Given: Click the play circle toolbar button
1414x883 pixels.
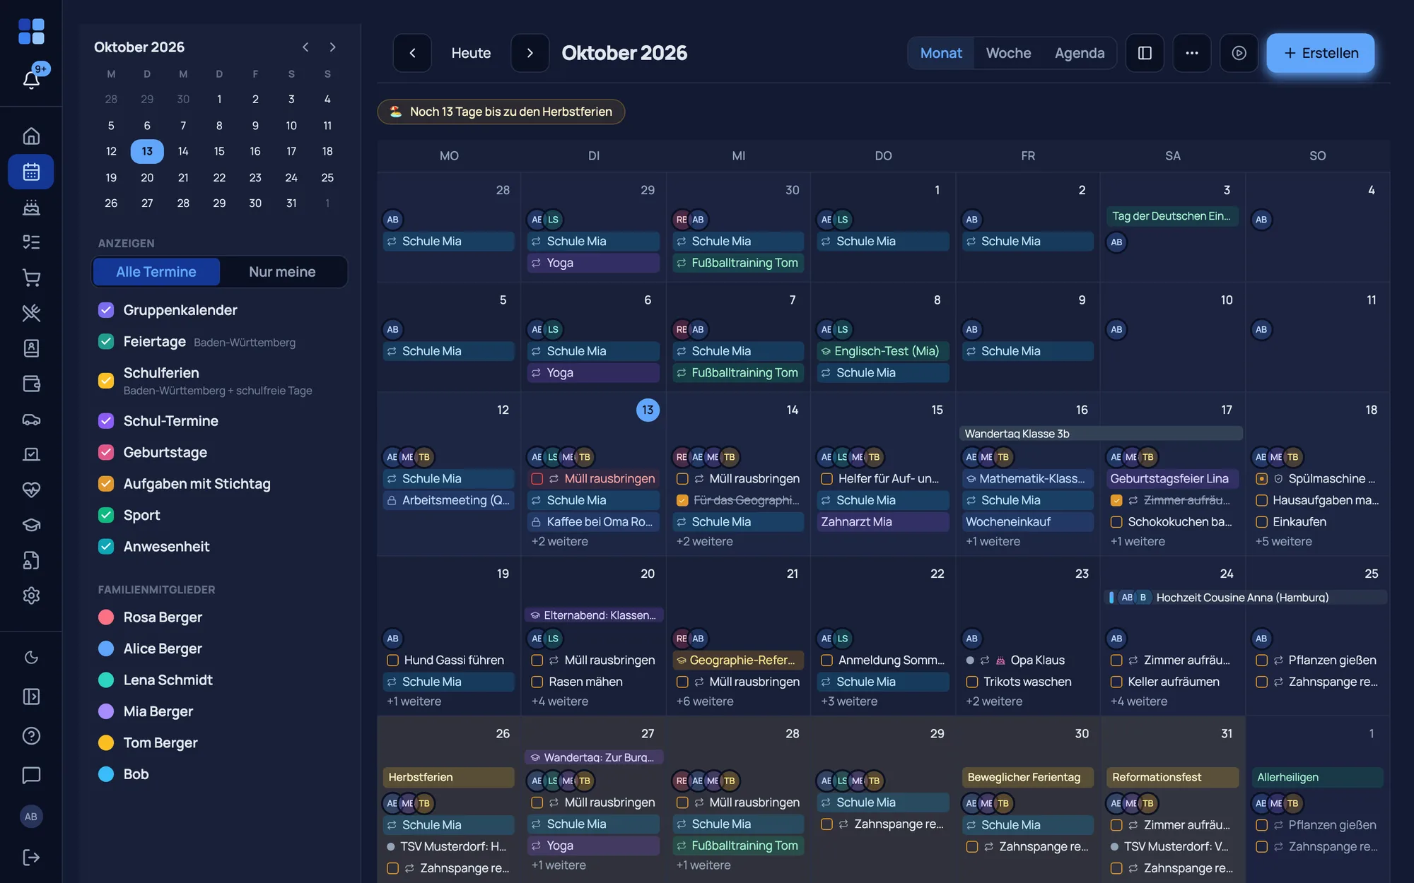Looking at the screenshot, I should click(x=1239, y=53).
